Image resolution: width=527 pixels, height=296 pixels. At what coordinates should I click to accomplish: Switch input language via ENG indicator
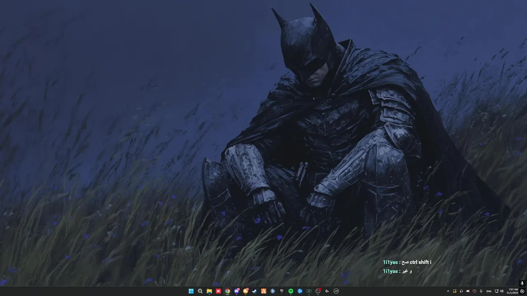[489, 291]
